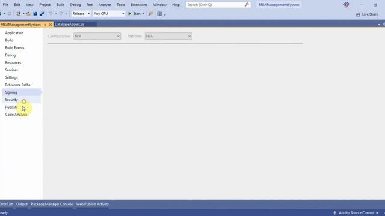Viewport: 385px width, 216px height.
Task: Select the Settings properties page
Action: point(11,77)
